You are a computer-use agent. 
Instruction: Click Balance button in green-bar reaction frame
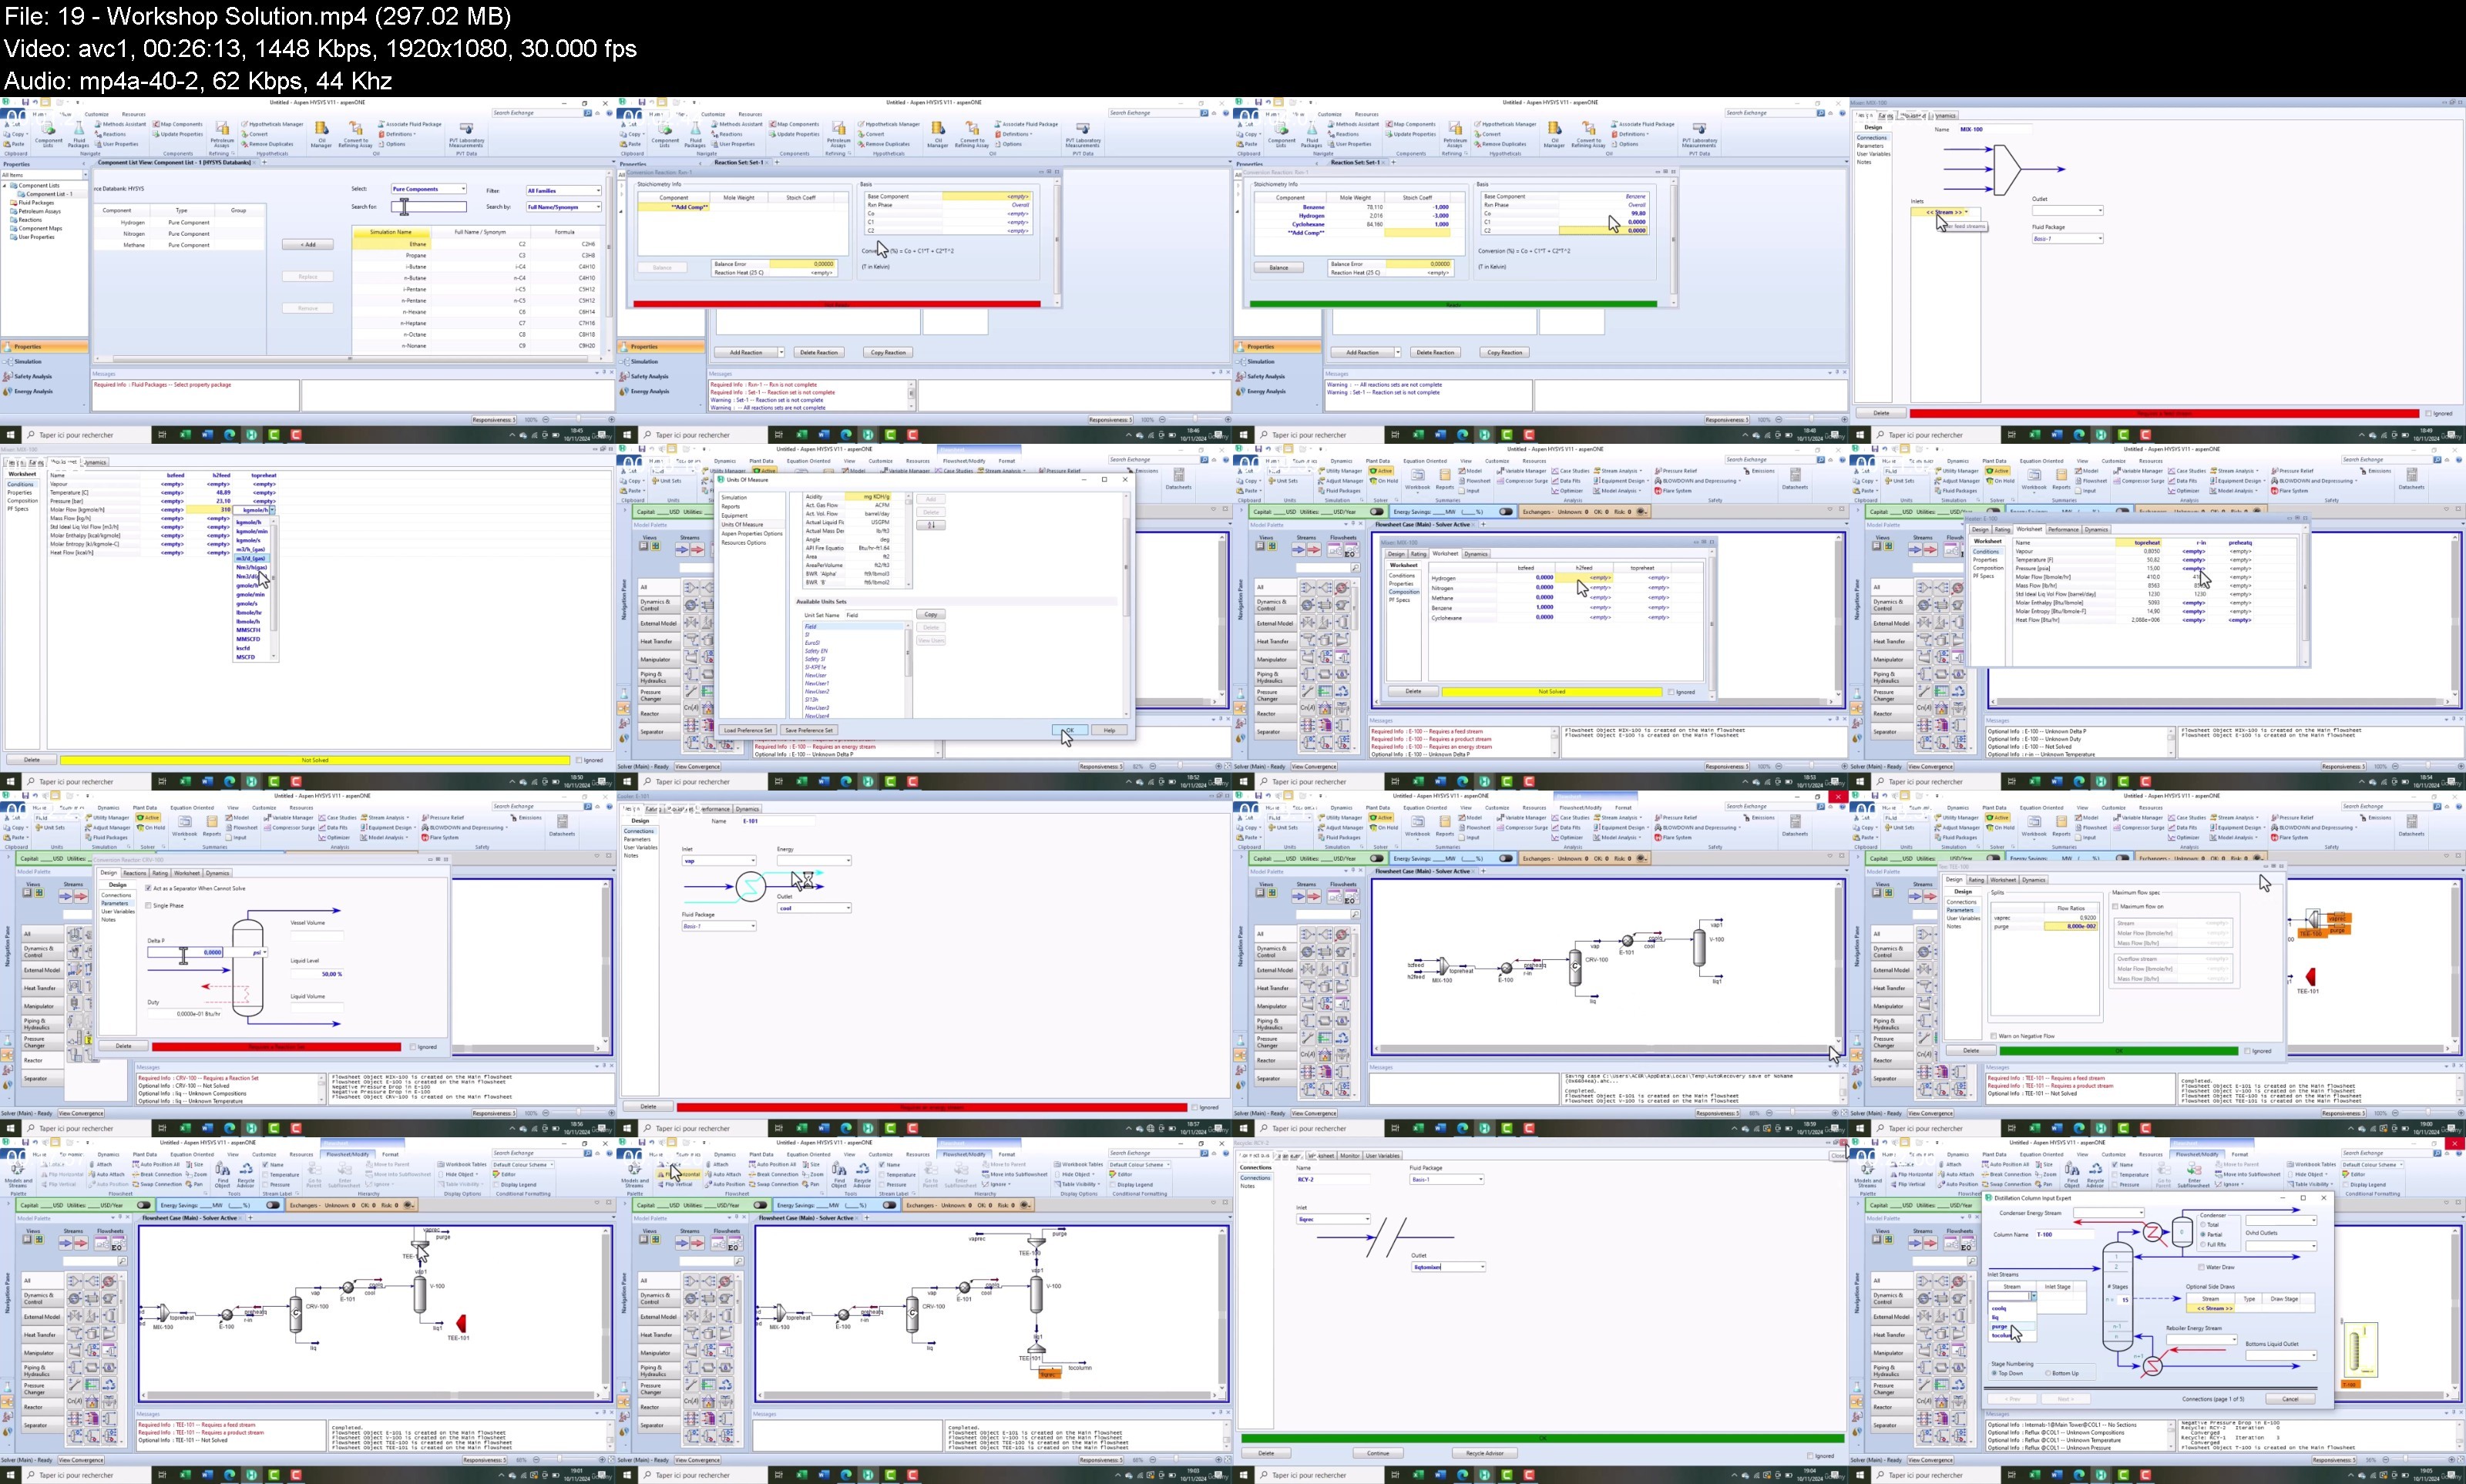coord(1278,267)
